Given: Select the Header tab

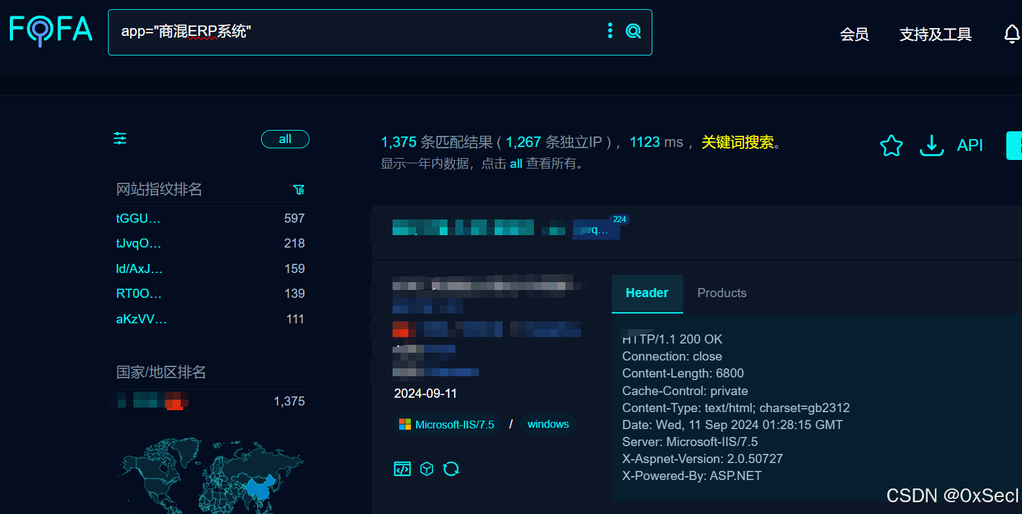Looking at the screenshot, I should 647,293.
